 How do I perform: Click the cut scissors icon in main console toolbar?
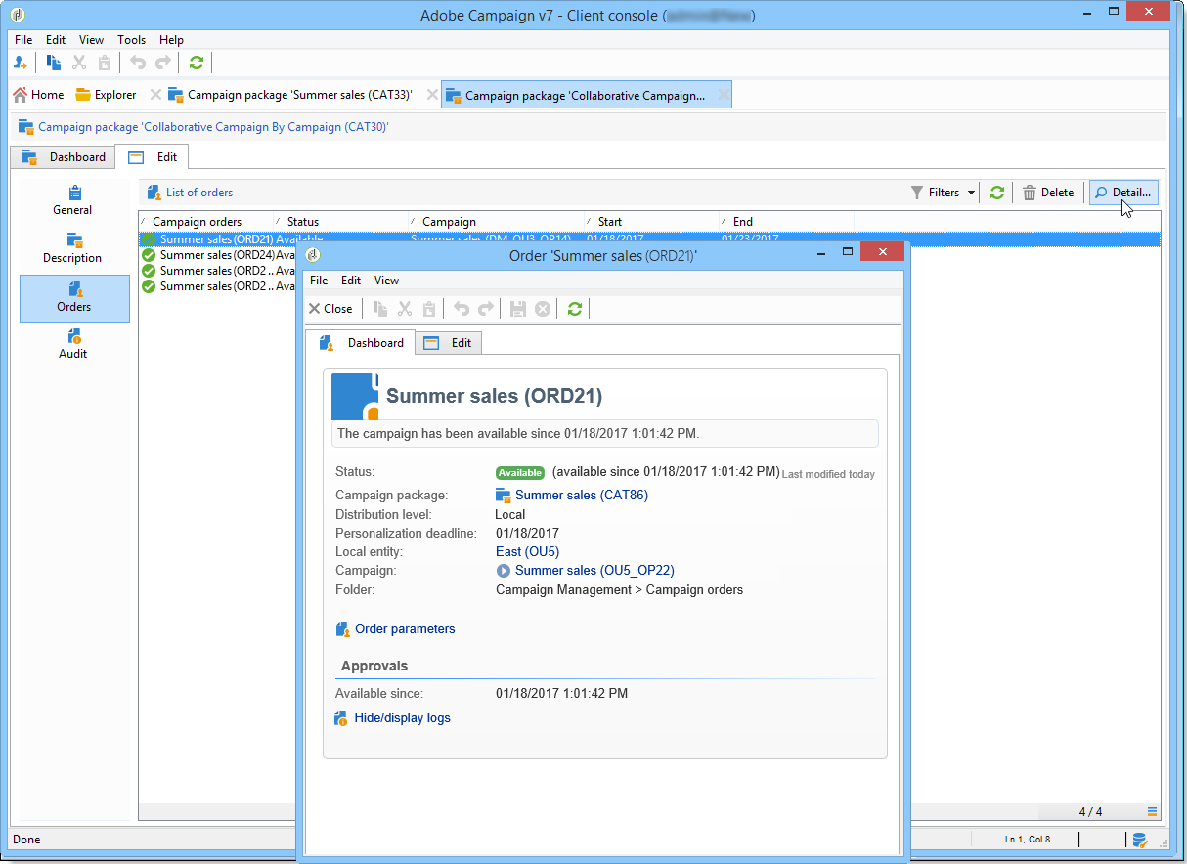point(80,63)
